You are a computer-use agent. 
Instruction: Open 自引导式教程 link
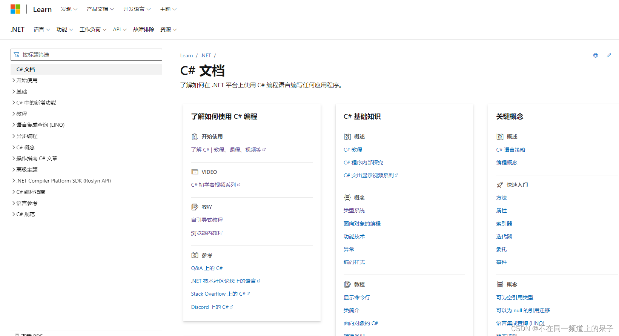coord(207,220)
